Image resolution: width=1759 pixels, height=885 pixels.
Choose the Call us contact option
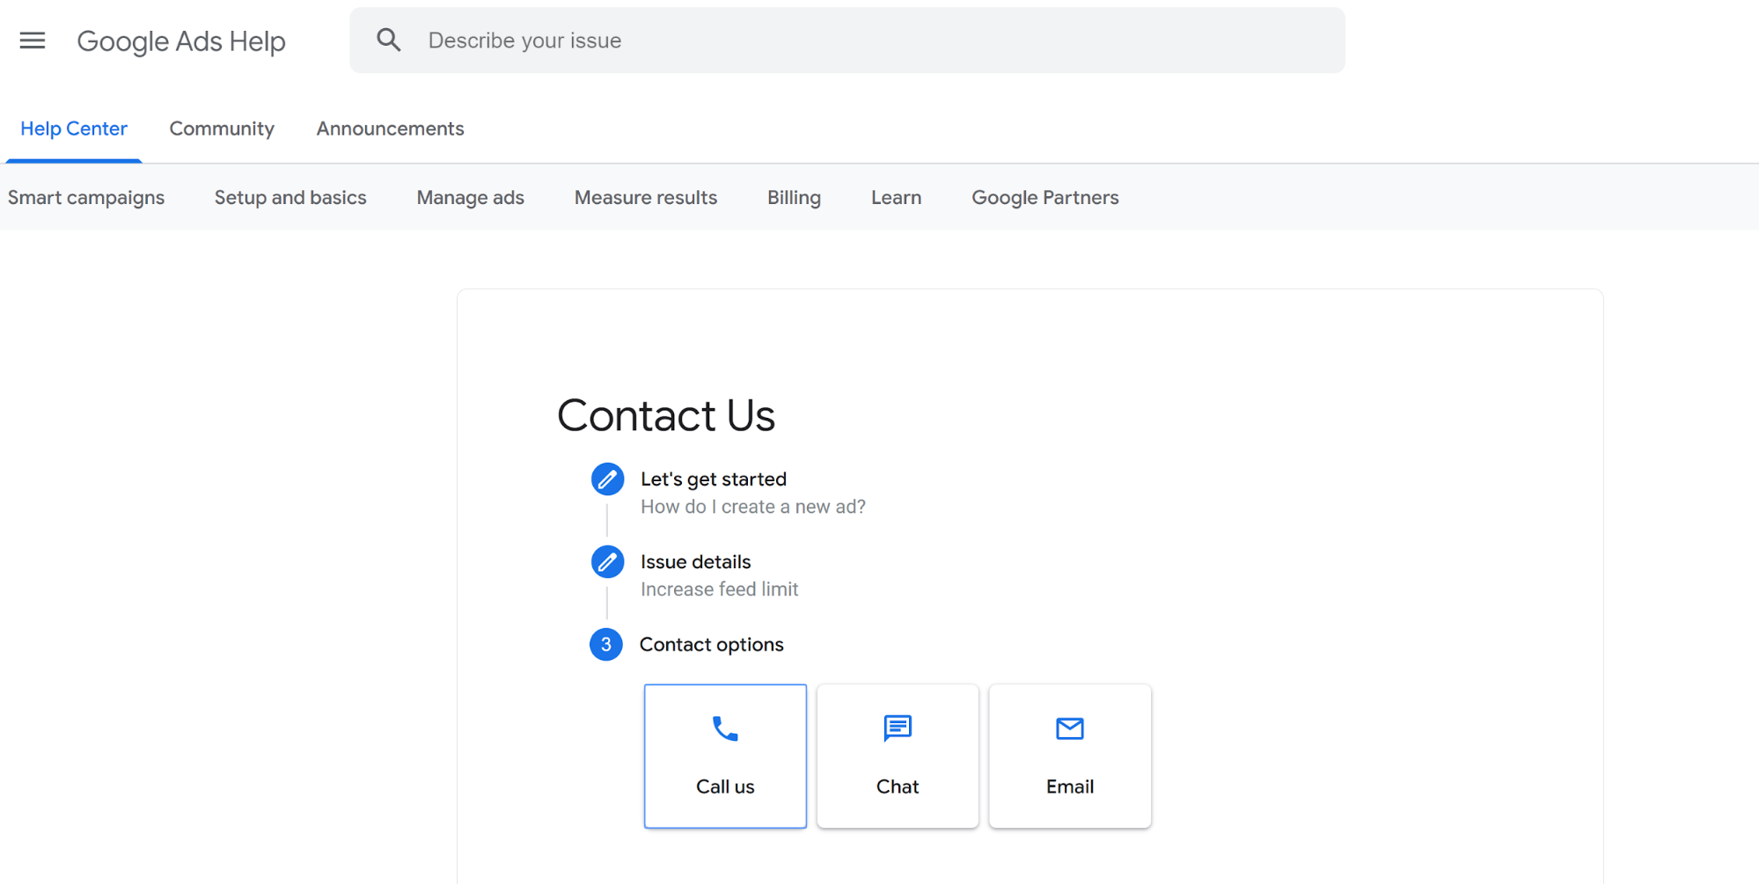click(x=725, y=757)
